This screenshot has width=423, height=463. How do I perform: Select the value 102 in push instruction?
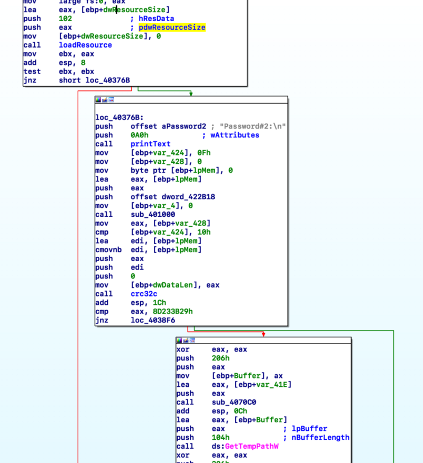coord(65,18)
